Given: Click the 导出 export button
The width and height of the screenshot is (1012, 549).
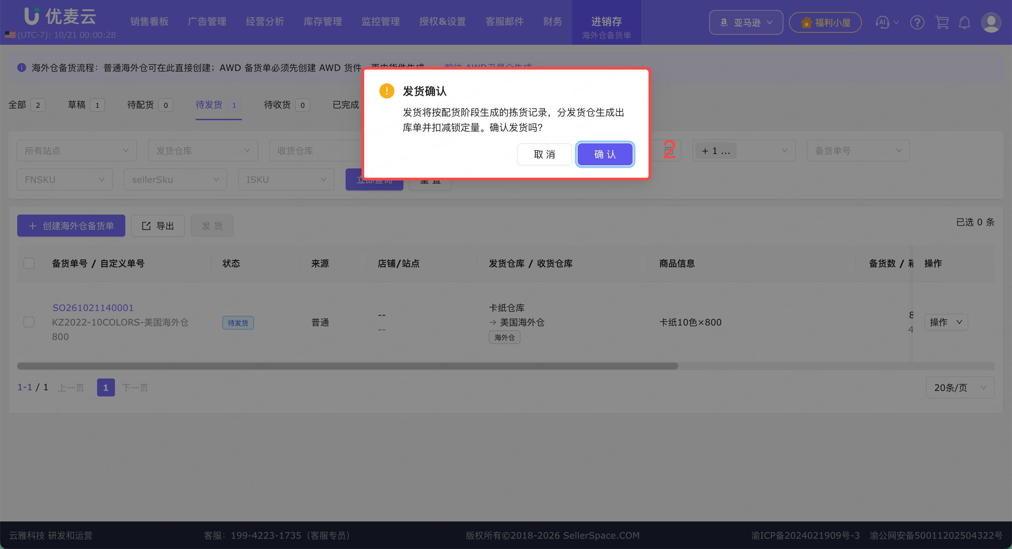Looking at the screenshot, I should [158, 226].
